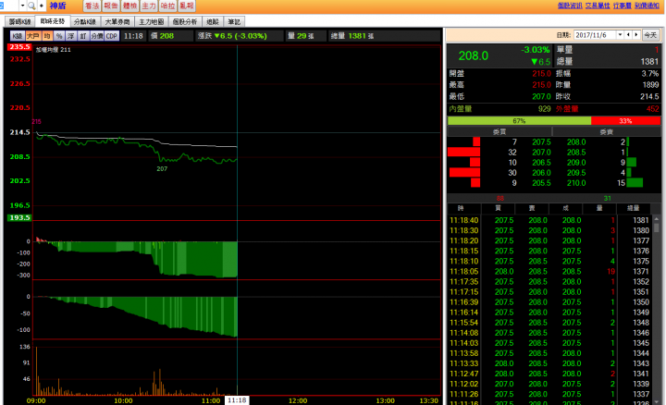Click the 總量 column header in trade list

634,208
